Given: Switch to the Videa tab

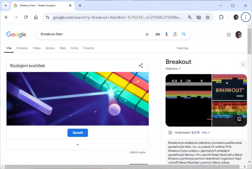Looking at the screenshot, I should tap(37, 48).
